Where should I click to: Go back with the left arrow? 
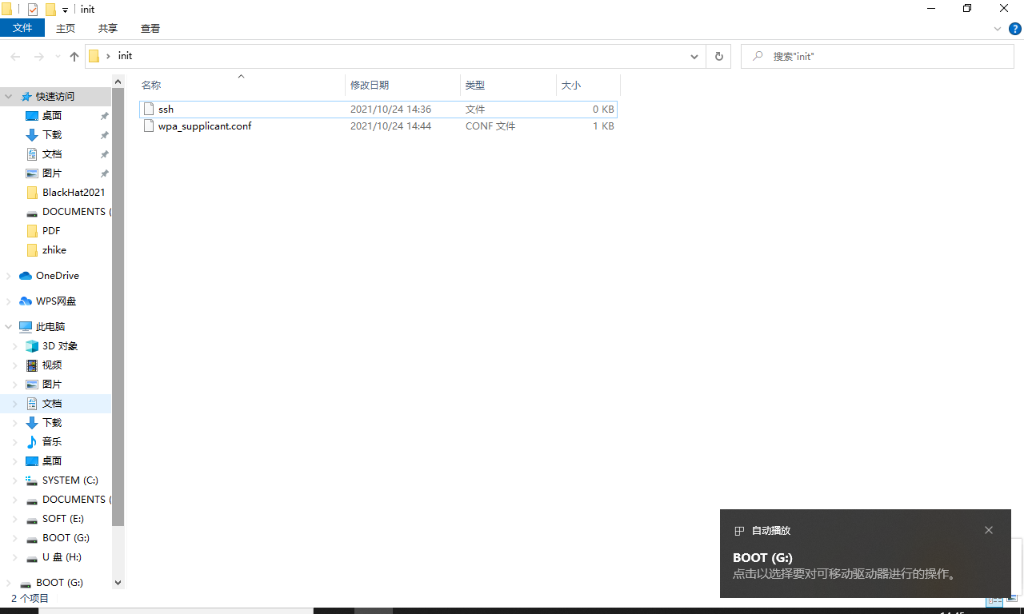pos(15,57)
